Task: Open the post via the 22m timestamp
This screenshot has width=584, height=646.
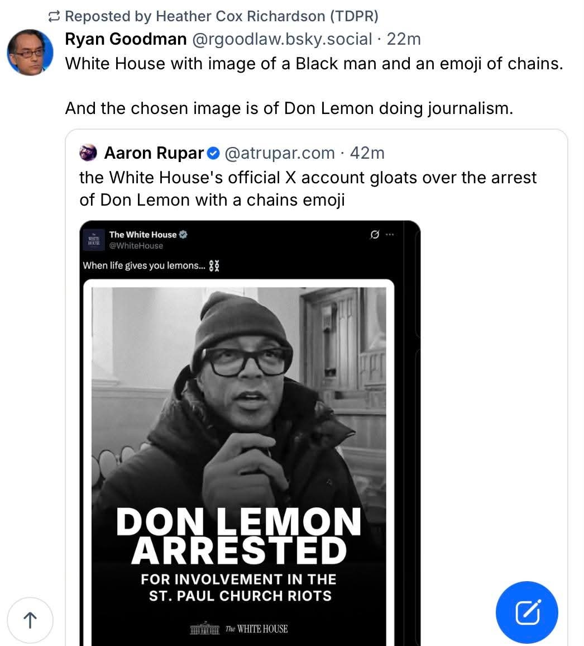Action: (x=404, y=39)
